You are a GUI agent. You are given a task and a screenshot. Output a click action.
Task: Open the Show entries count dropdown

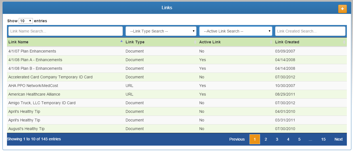coord(26,21)
